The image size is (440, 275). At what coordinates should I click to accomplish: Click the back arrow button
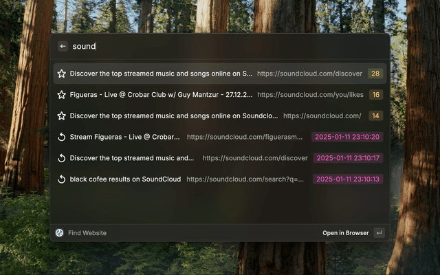click(63, 46)
